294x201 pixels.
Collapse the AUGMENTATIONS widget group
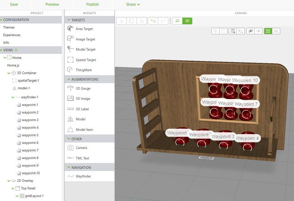coord(69,79)
